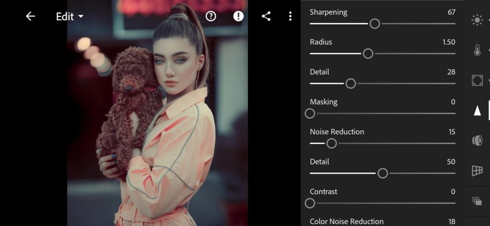The image size is (490, 226).
Task: Click the Contrast slider handle
Action: 310,204
